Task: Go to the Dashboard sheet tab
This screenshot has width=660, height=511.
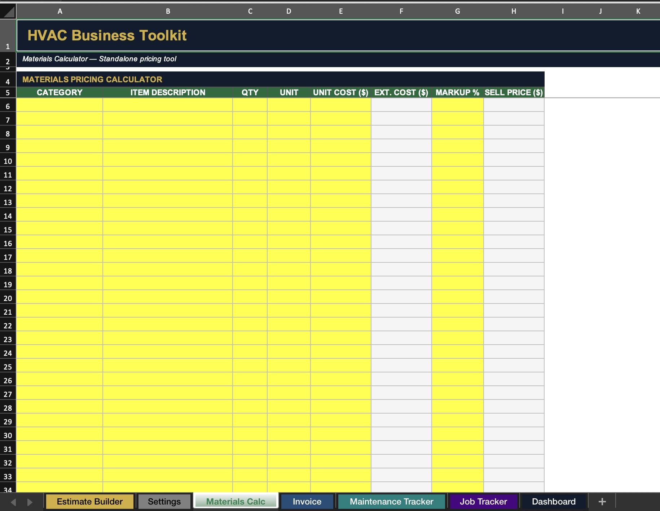Action: [x=554, y=502]
